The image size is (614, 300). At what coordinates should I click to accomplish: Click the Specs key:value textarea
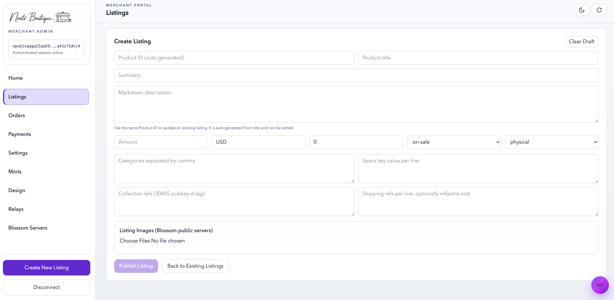tap(478, 169)
